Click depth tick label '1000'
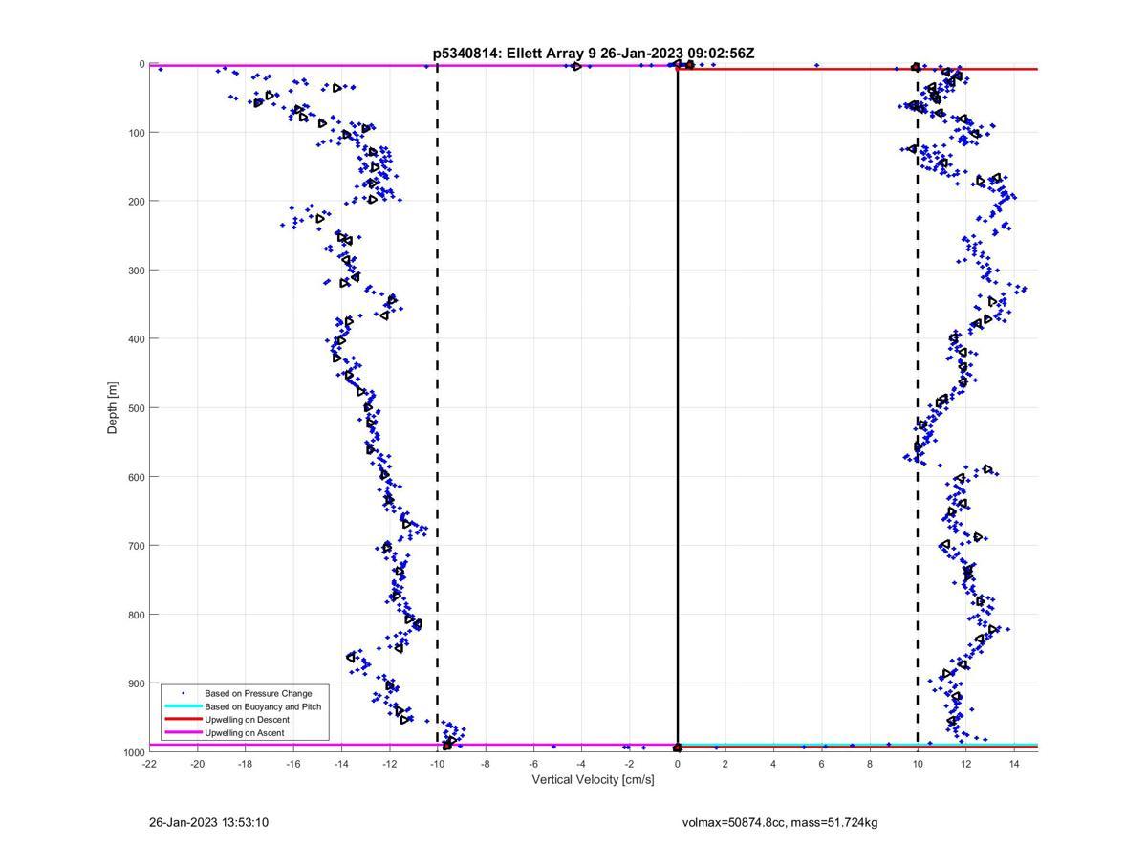 133,752
